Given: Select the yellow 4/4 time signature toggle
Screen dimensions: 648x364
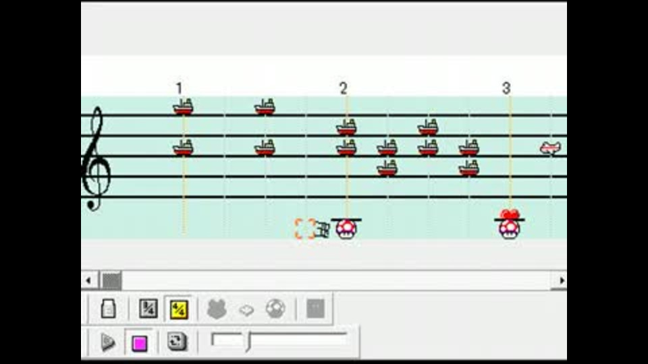Looking at the screenshot, I should click(178, 309).
